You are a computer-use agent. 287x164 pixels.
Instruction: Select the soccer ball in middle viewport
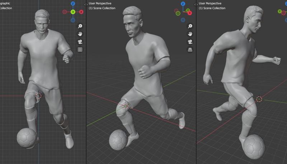[118, 140]
